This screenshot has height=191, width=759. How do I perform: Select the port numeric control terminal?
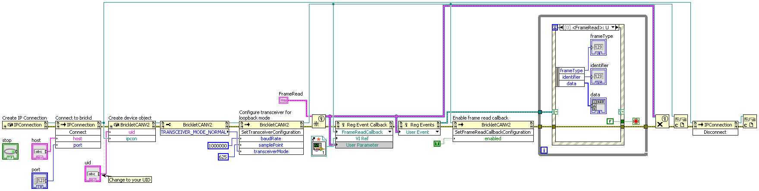click(40, 180)
